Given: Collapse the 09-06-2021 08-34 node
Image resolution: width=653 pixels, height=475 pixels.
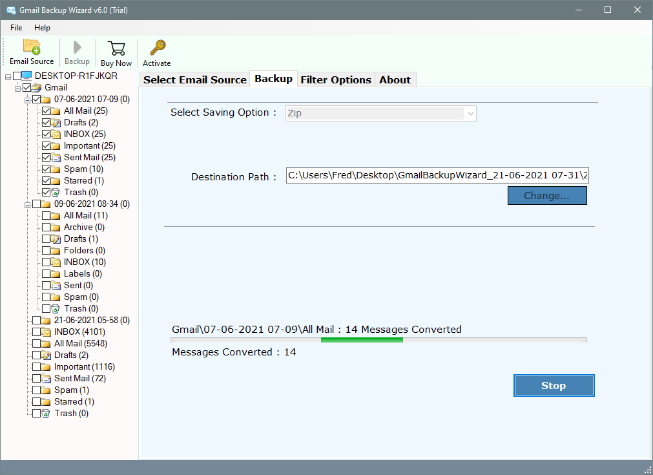Looking at the screenshot, I should [27, 205].
